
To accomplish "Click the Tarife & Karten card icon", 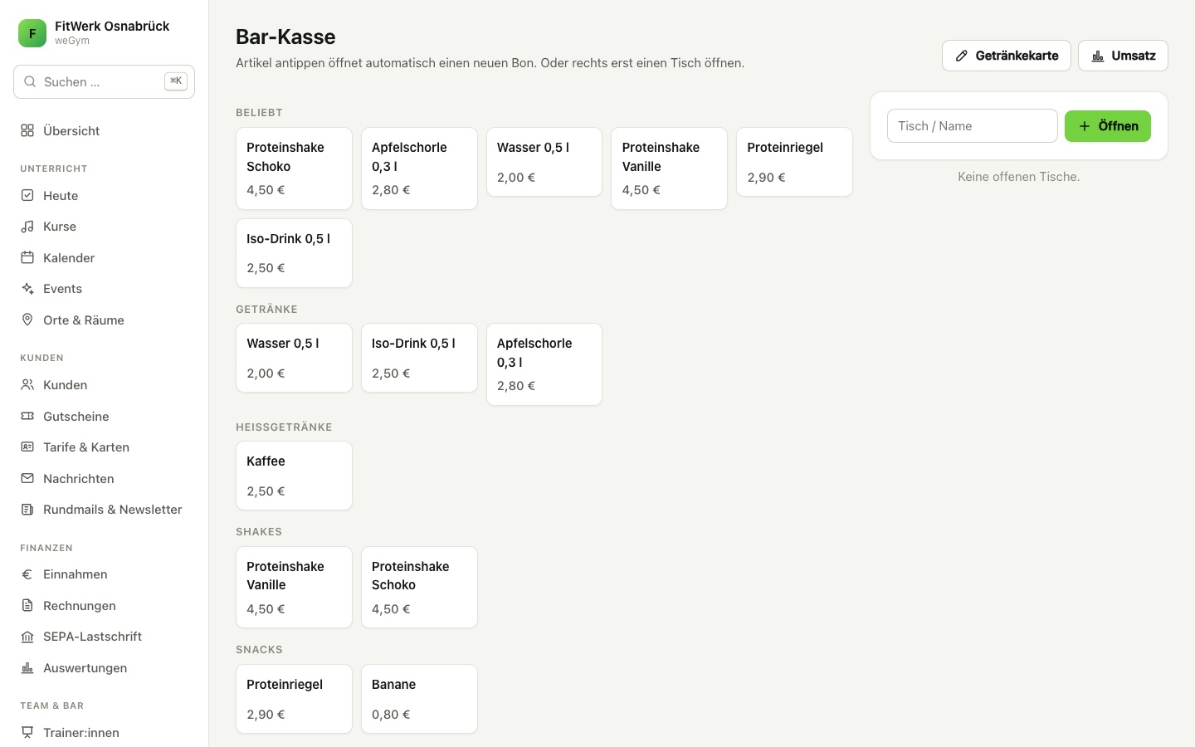I will coord(27,447).
